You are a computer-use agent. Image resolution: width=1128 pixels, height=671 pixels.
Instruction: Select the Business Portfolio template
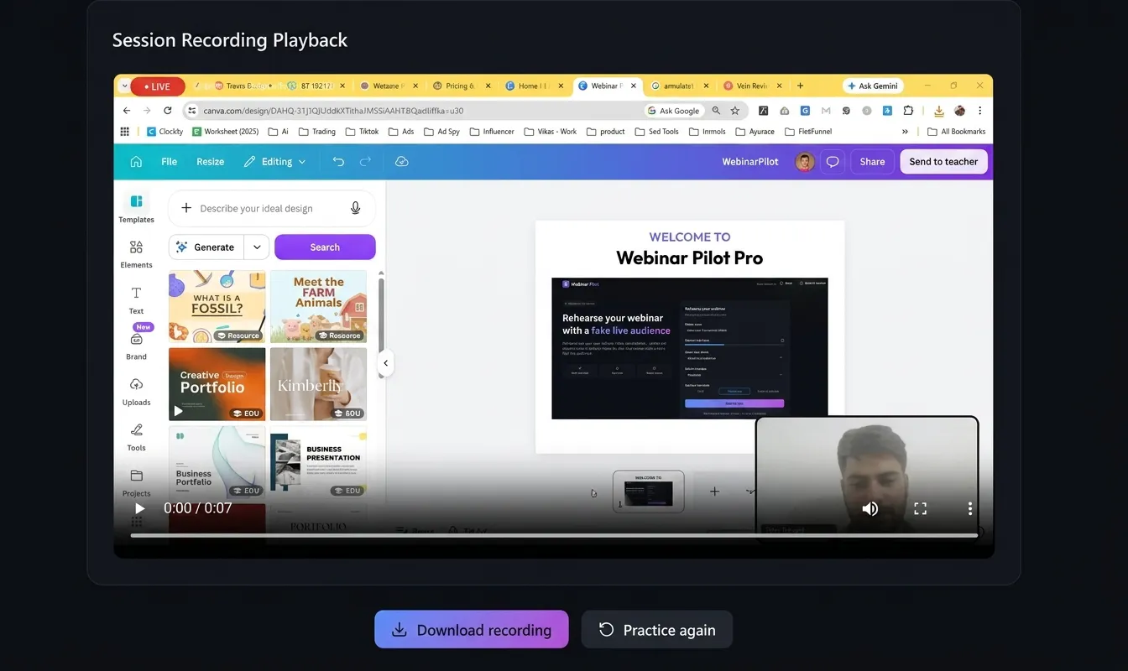[217, 461]
